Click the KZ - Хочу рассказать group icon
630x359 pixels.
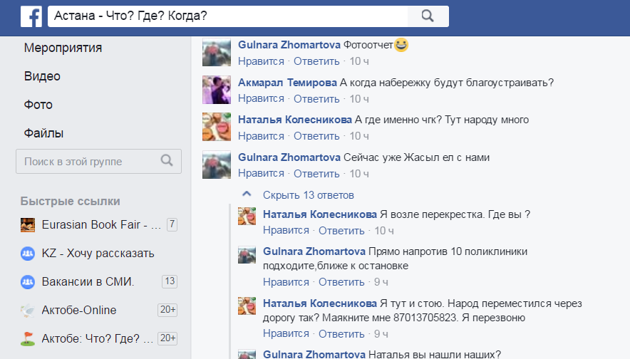point(28,254)
